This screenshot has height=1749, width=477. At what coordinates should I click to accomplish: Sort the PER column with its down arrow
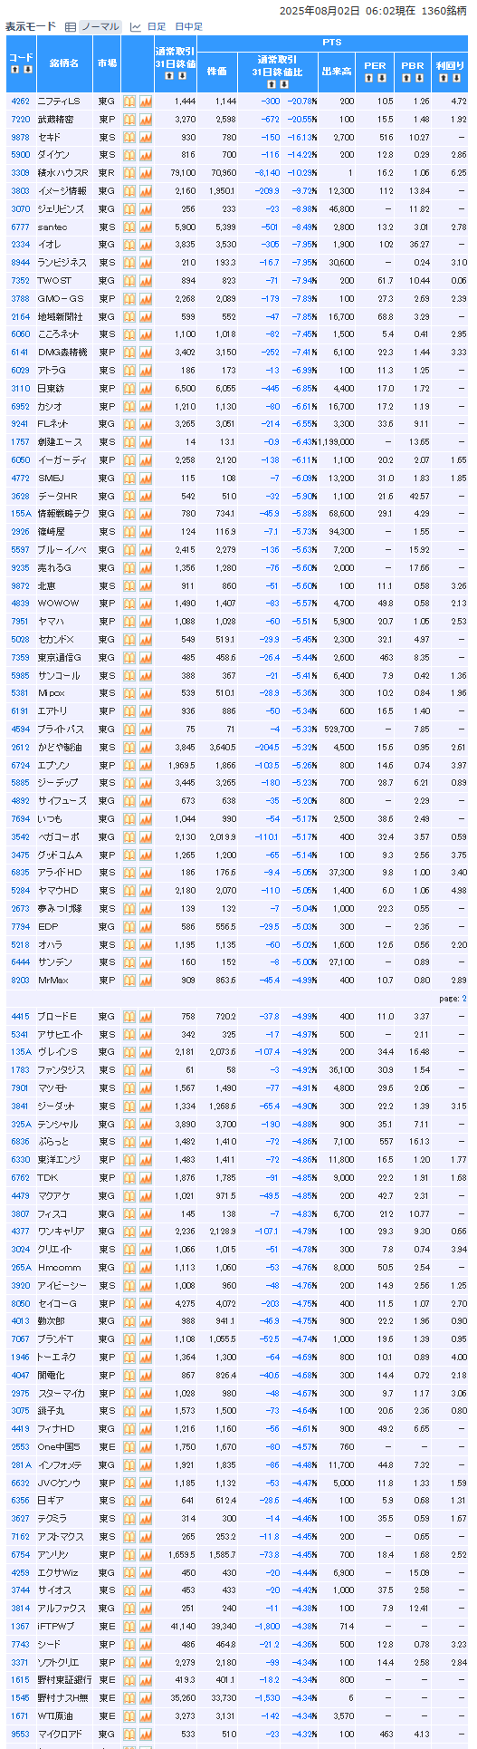pos(381,79)
